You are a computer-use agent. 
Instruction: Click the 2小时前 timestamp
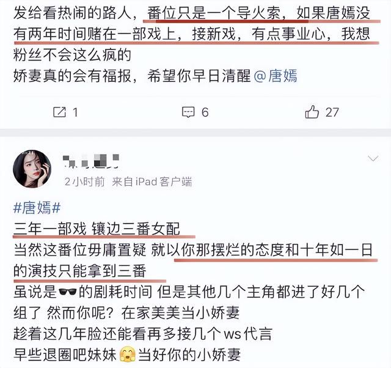(x=84, y=182)
